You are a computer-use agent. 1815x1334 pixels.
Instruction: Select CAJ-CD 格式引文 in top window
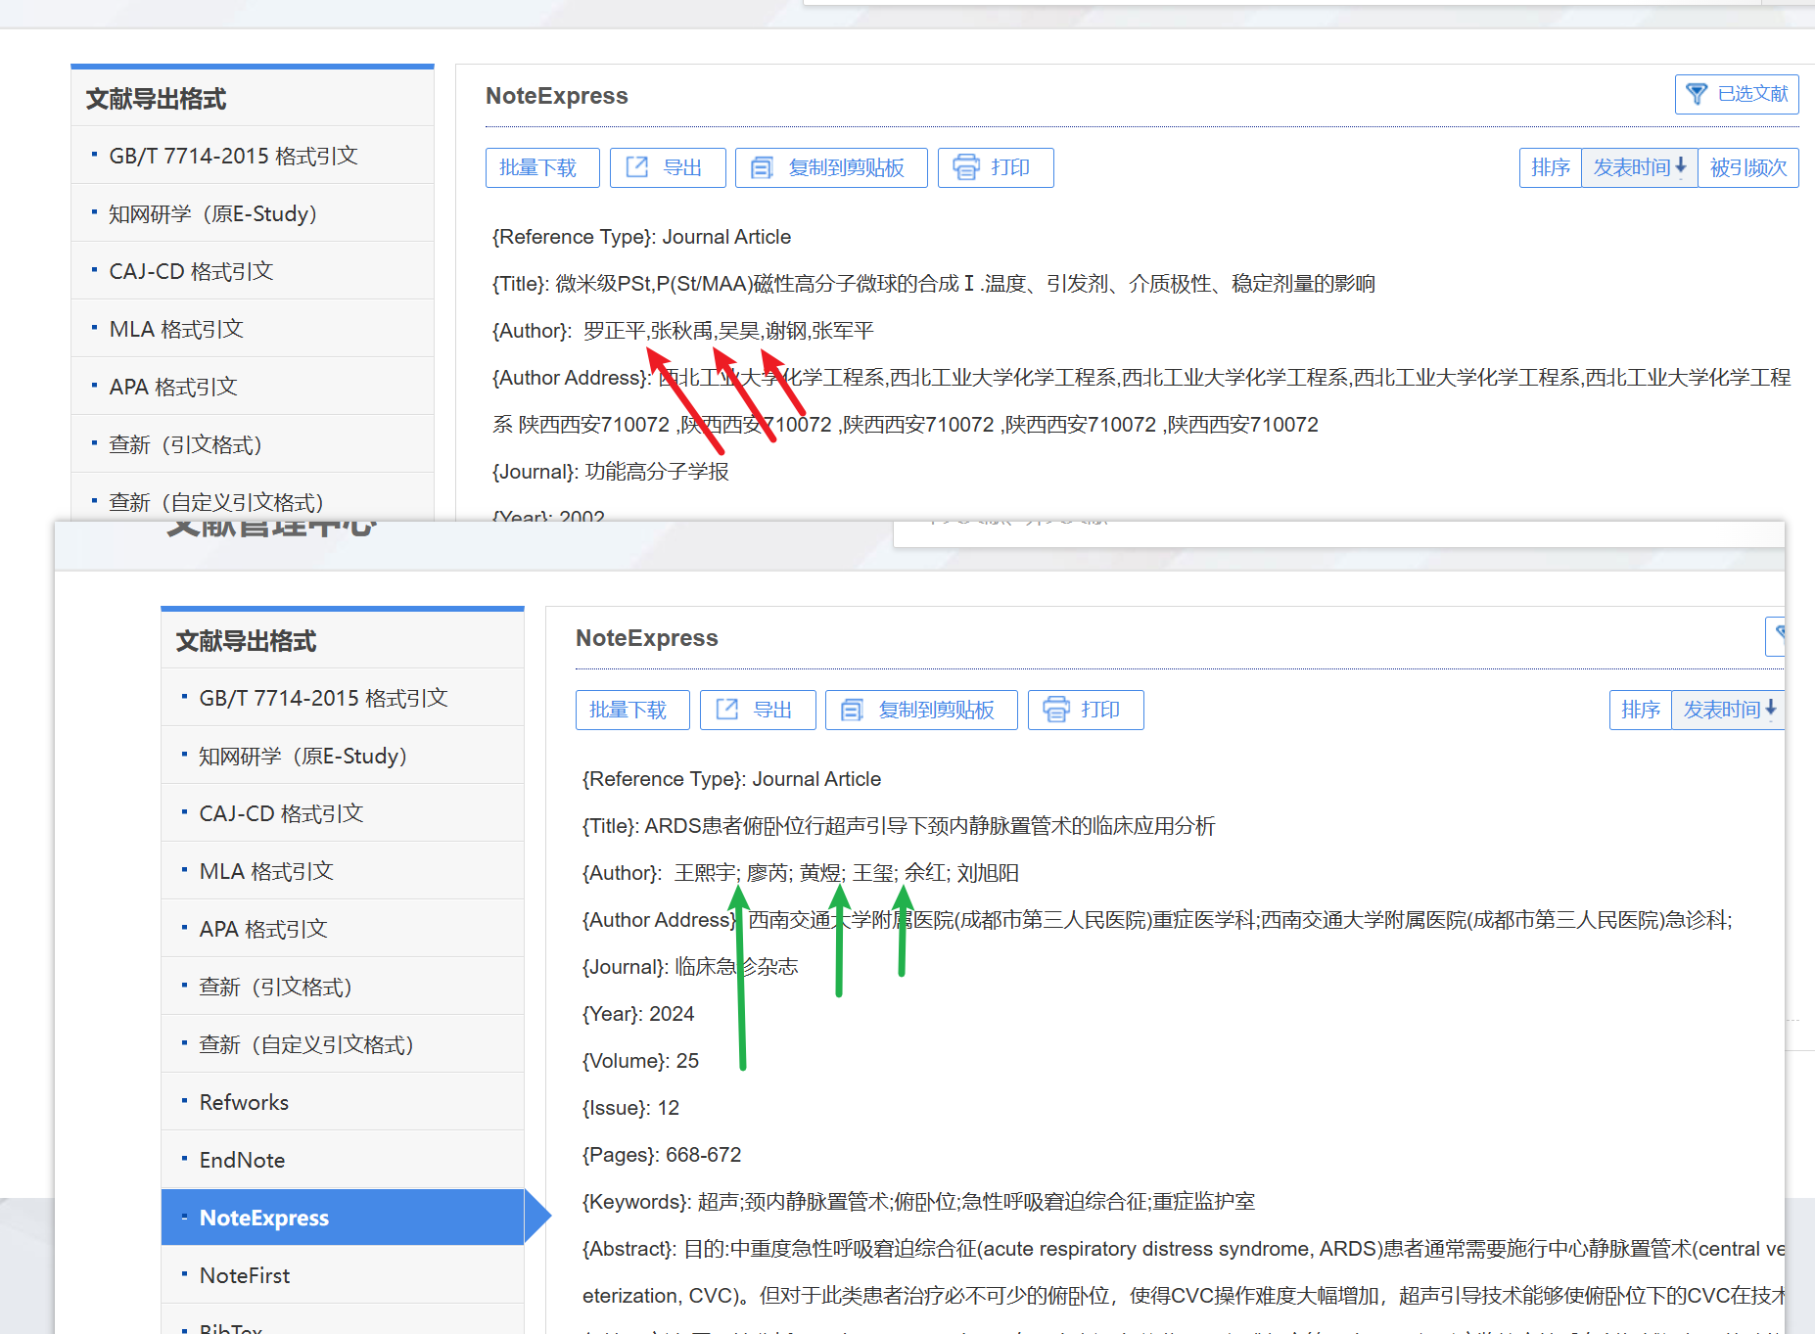[x=253, y=271]
